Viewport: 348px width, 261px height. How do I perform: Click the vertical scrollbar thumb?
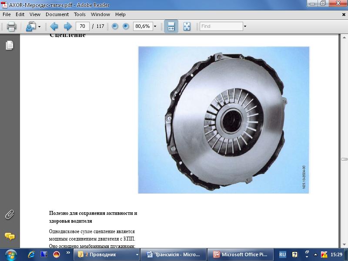[x=344, y=159]
